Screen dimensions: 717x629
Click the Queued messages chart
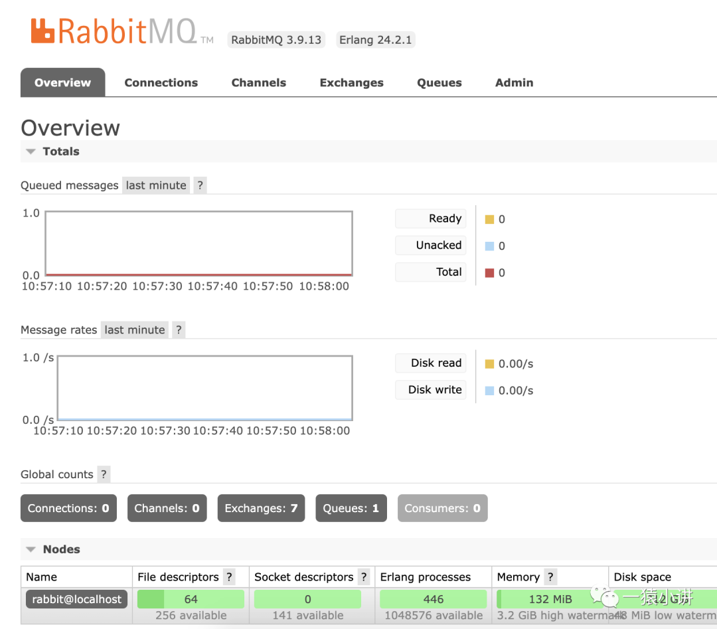point(199,243)
